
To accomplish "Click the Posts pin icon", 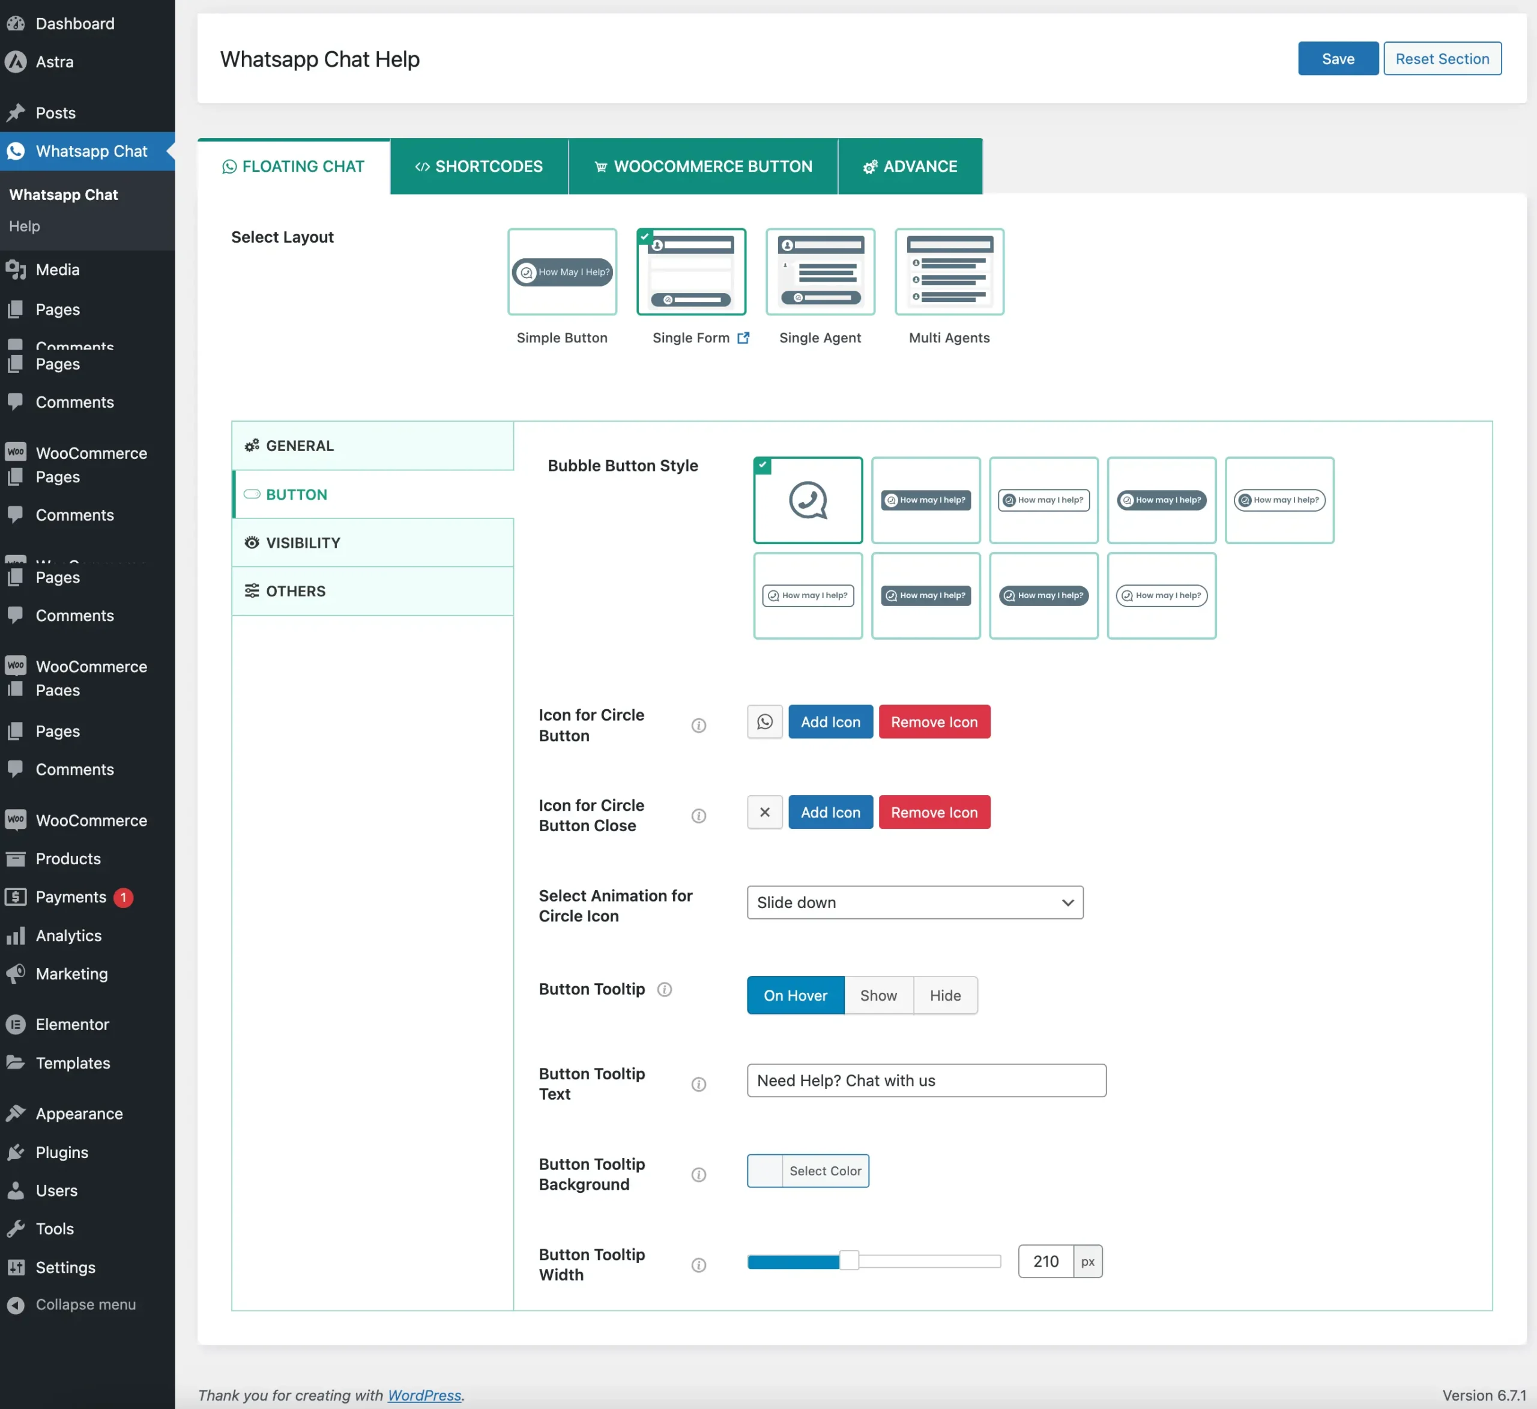I will coord(15,113).
